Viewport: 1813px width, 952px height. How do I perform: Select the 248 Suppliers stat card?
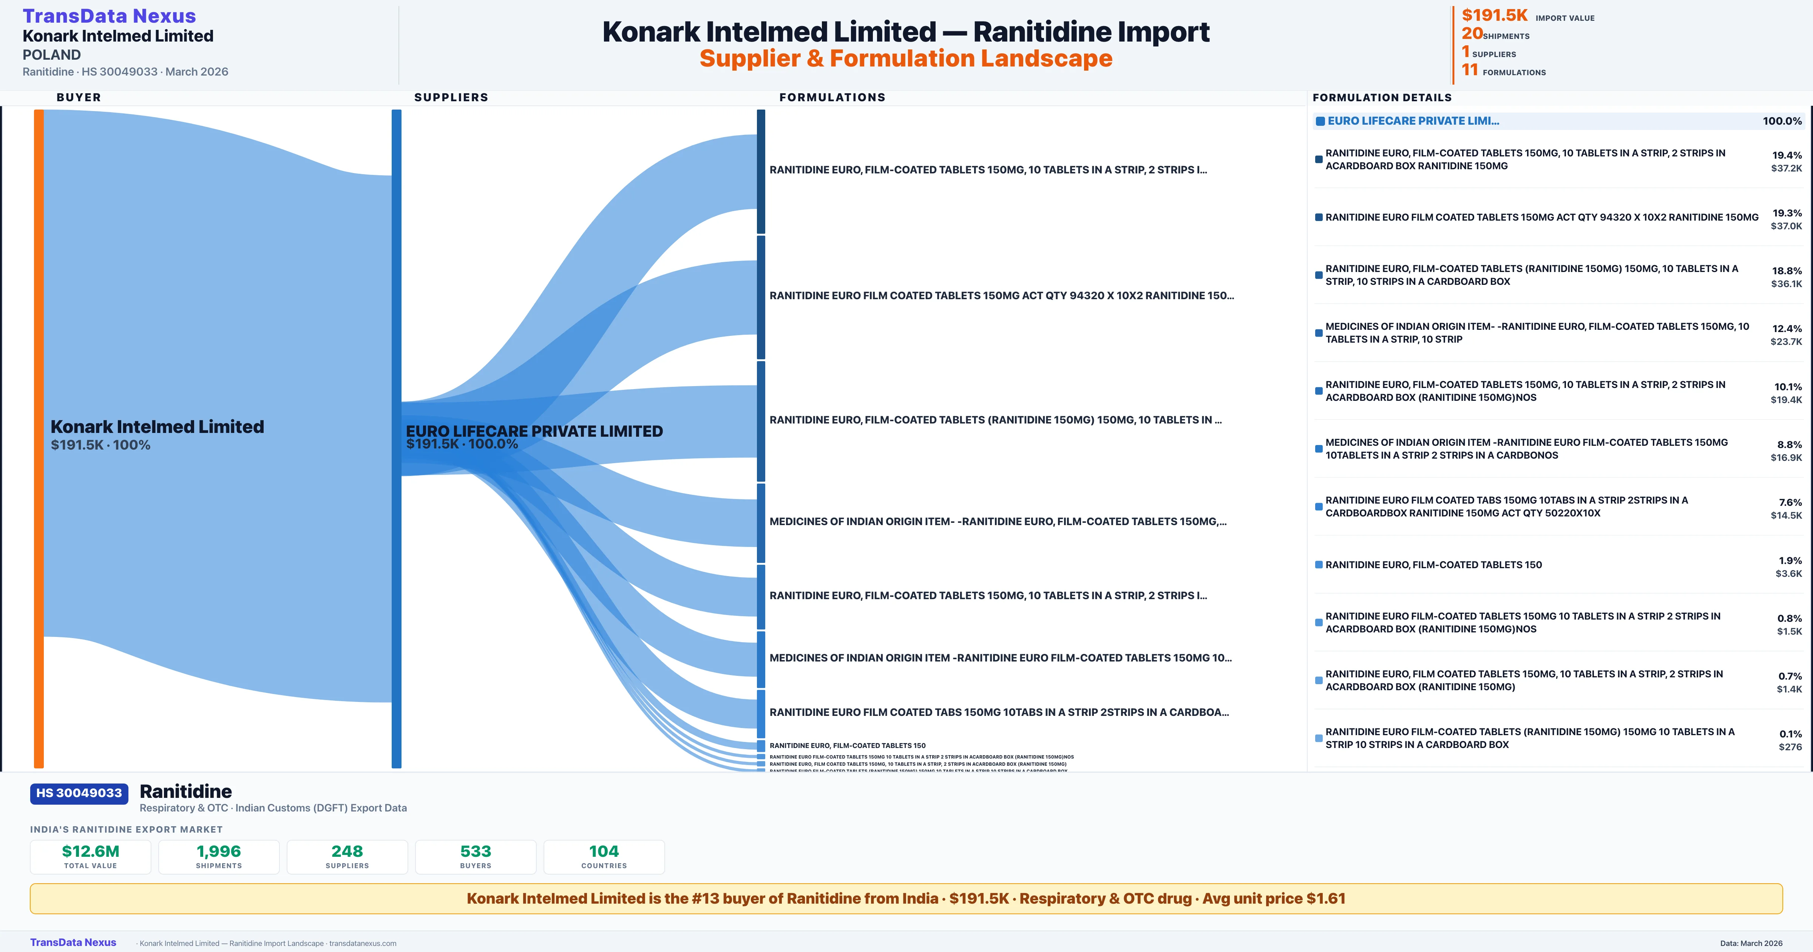[x=347, y=857]
